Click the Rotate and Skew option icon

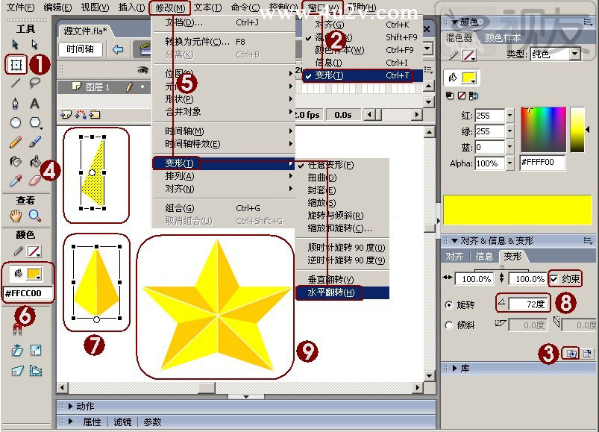[x=17, y=350]
